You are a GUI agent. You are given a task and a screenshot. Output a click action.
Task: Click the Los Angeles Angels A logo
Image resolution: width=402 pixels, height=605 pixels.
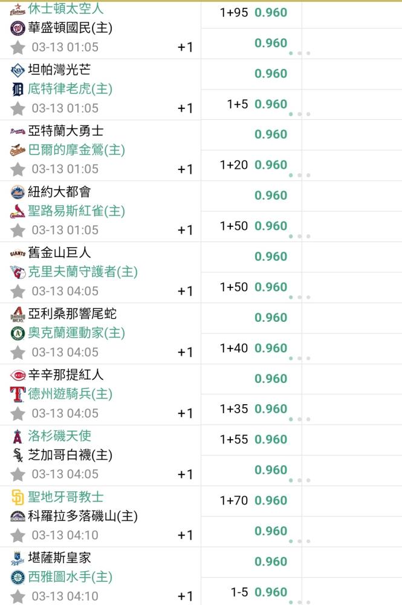click(x=18, y=436)
